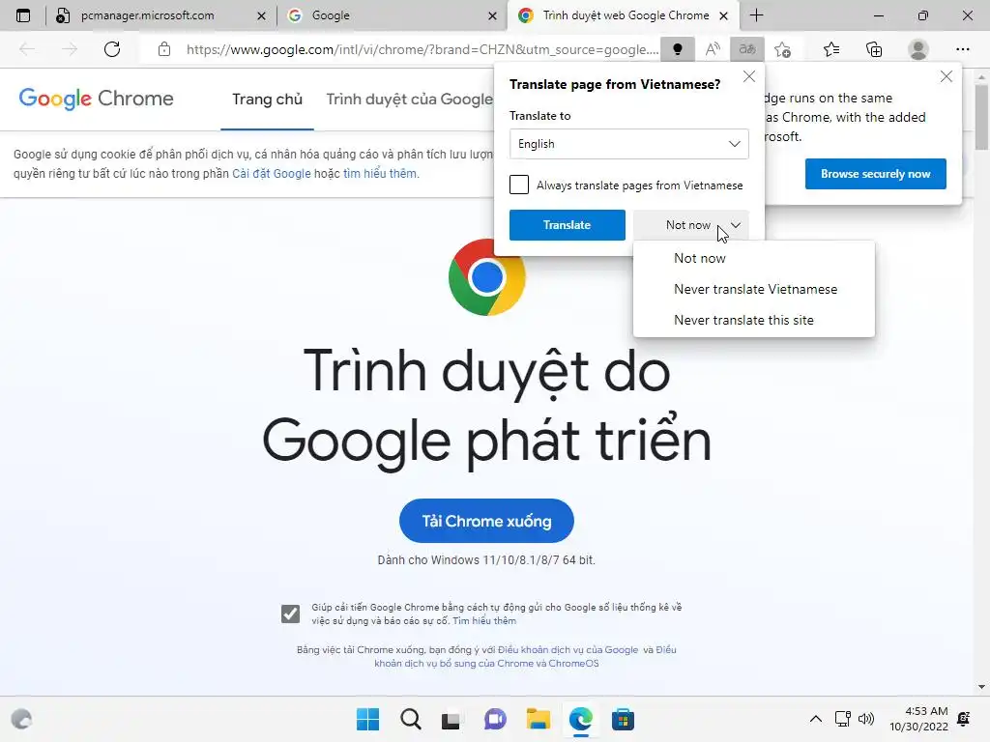Open the tìm hiểu thêm cookie link
This screenshot has height=742, width=990.
point(380,174)
